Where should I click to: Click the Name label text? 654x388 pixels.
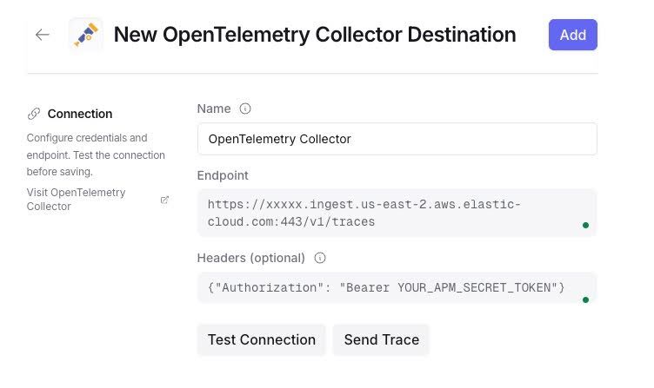pyautogui.click(x=214, y=109)
